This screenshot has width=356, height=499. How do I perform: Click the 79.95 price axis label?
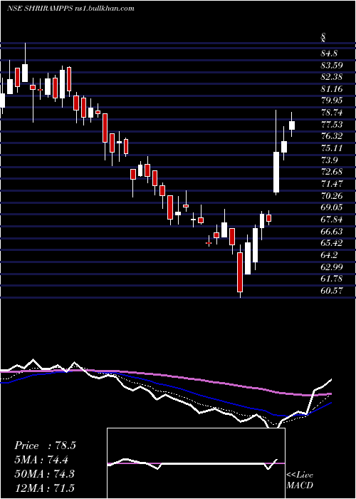[x=332, y=101]
